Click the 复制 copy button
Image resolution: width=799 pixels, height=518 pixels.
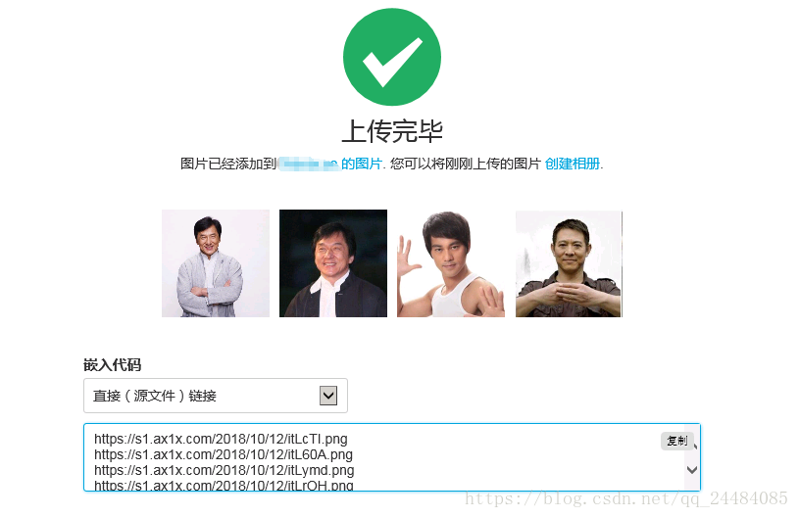(x=677, y=441)
